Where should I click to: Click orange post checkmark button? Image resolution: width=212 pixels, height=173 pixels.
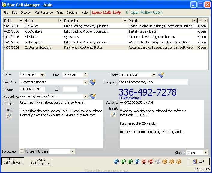[x=165, y=161]
